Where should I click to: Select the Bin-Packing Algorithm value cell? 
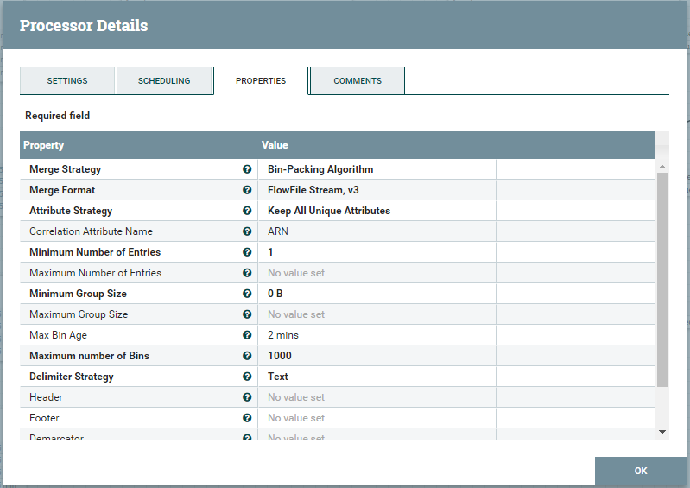[x=377, y=169]
